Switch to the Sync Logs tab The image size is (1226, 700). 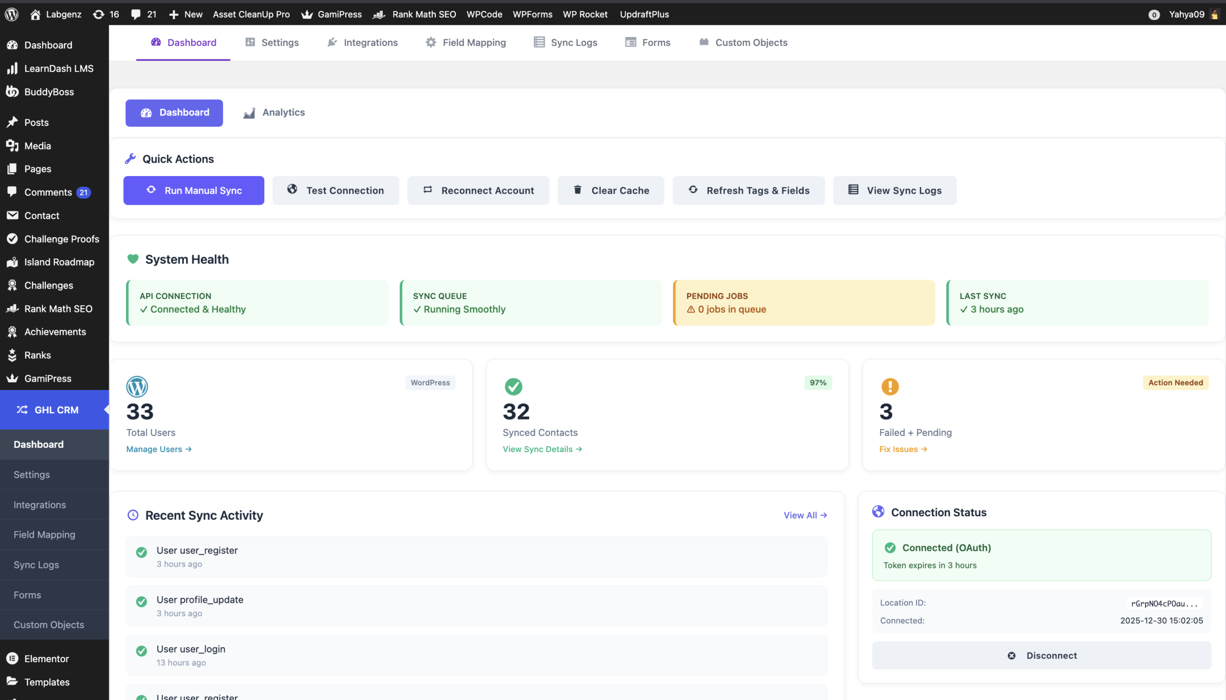pos(566,42)
